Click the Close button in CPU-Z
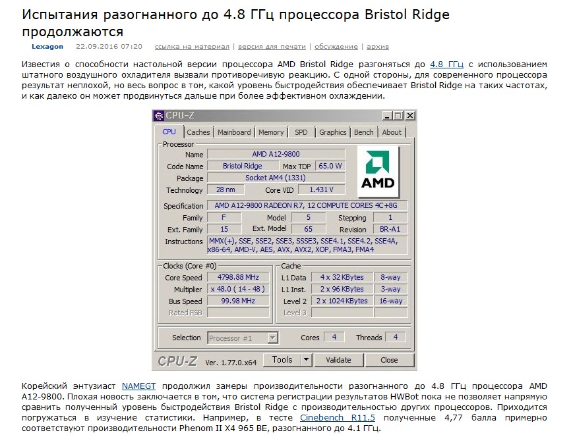Image resolution: width=571 pixels, height=435 pixels. pyautogui.click(x=389, y=360)
